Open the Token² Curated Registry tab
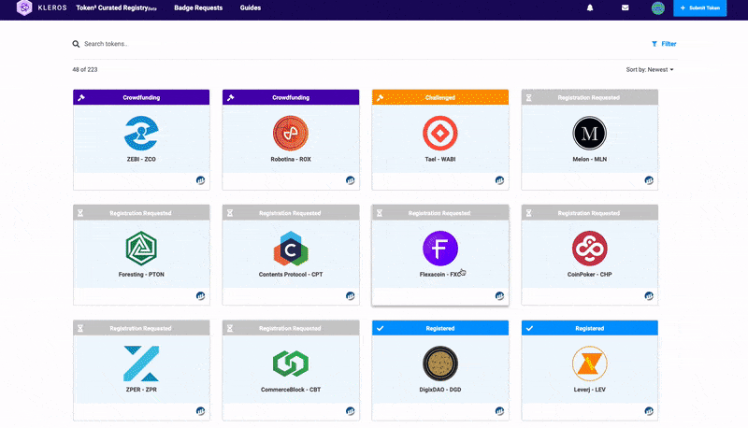This screenshot has width=748, height=428. tap(116, 7)
